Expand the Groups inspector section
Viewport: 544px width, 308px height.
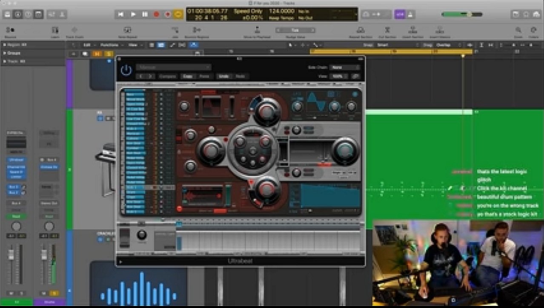[5, 53]
